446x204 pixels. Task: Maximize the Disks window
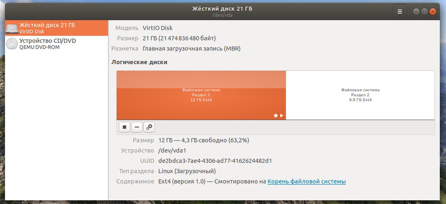[x=424, y=11]
